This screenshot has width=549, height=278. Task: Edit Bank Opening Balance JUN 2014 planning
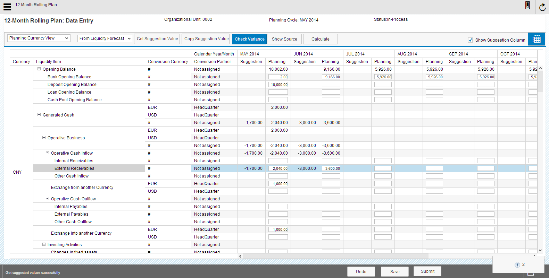tap(331, 77)
